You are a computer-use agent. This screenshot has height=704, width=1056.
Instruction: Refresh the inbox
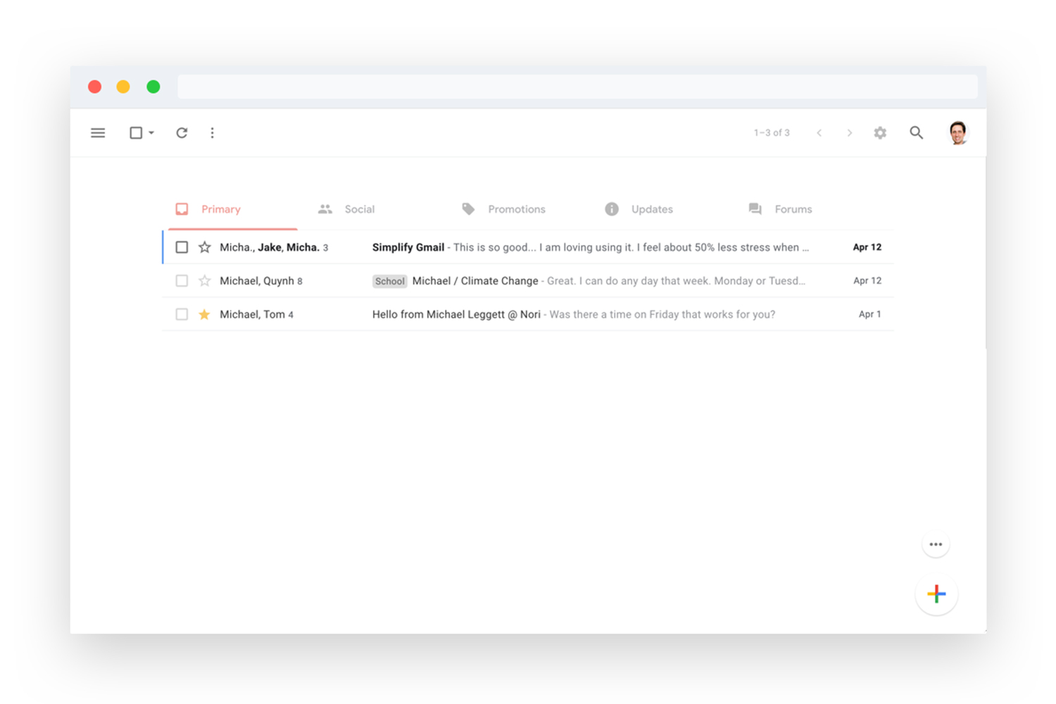182,132
